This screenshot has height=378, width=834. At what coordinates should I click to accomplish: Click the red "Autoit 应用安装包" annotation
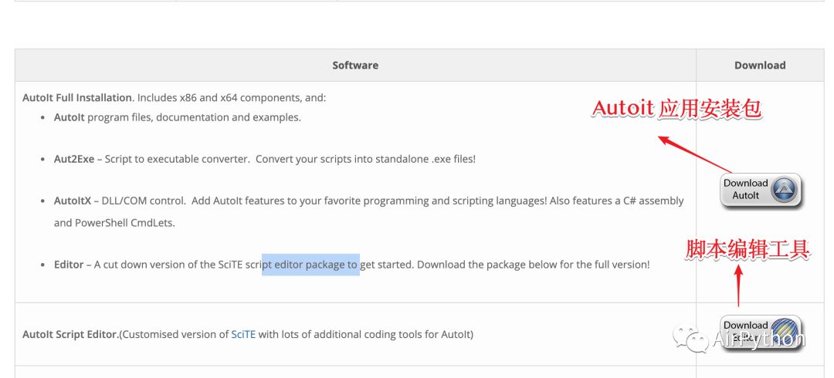[676, 110]
